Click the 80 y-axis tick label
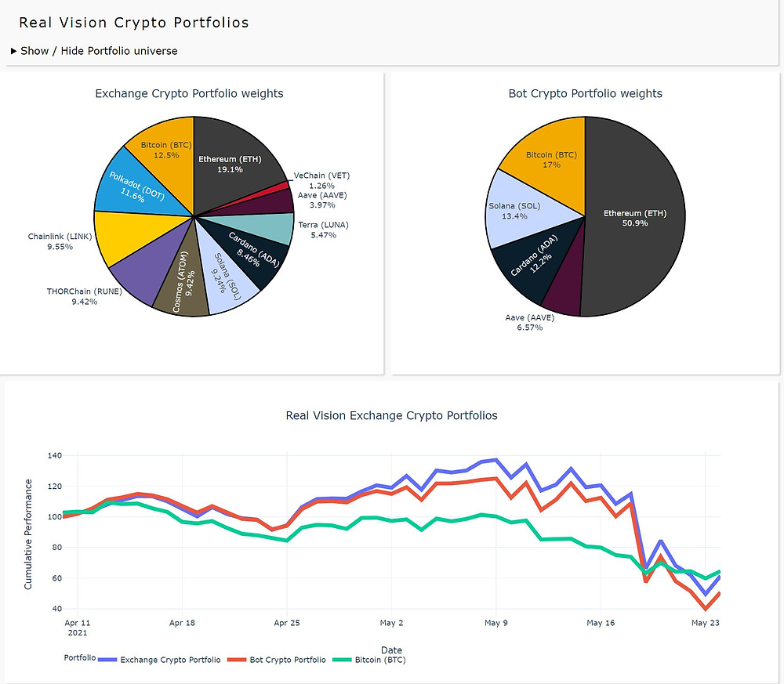The height and width of the screenshot is (684, 784). click(57, 548)
